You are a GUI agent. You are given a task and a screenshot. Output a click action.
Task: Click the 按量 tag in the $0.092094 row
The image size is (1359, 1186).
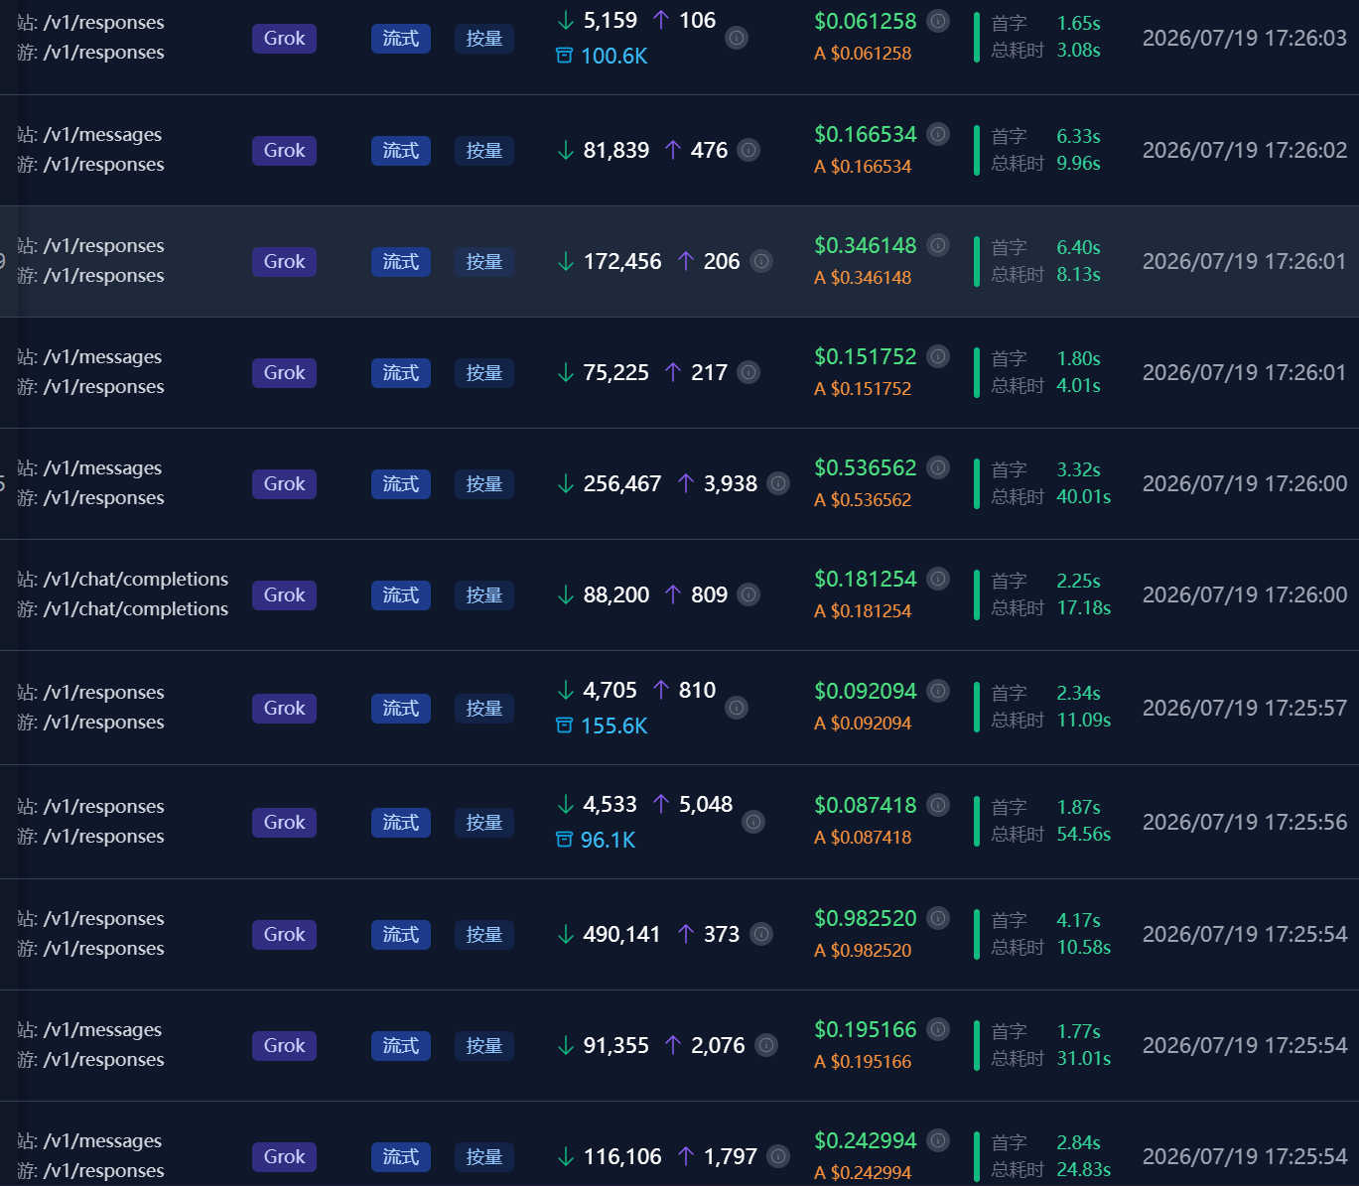484,708
